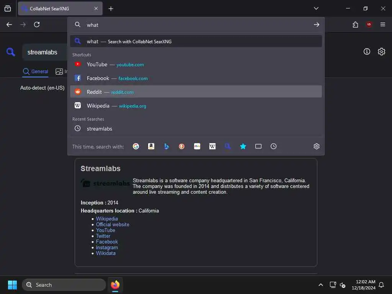392x294 pixels.
Task: Go back to previous page
Action: point(9,24)
